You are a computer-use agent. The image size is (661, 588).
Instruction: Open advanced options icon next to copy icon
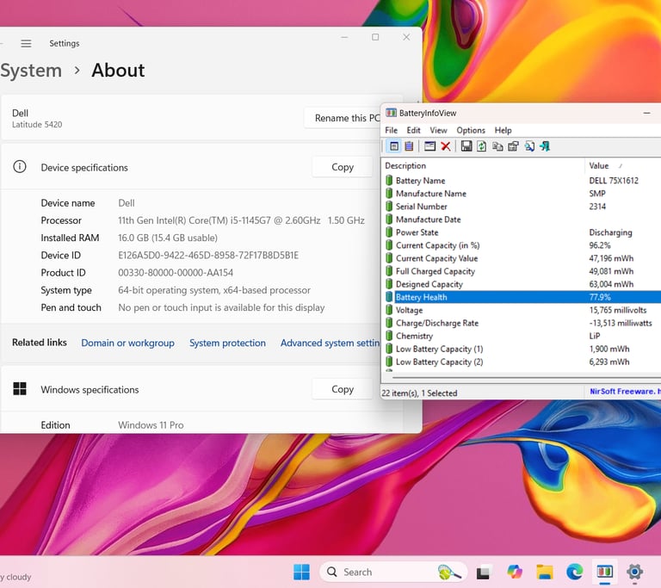tap(513, 146)
